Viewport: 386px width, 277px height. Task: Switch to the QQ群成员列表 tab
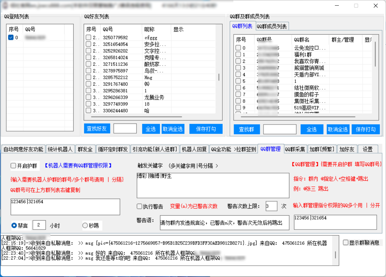(272, 26)
